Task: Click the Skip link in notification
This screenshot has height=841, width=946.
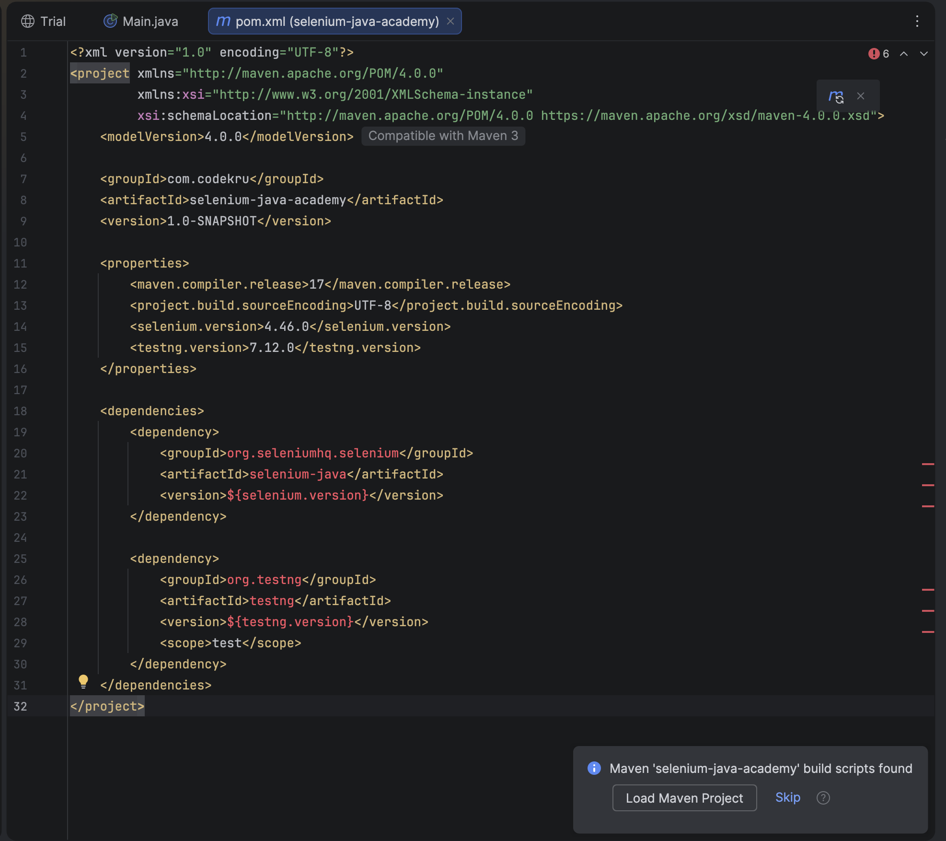Action: [x=788, y=797]
